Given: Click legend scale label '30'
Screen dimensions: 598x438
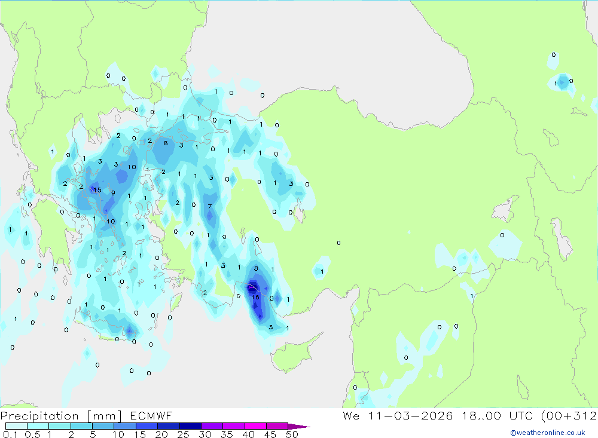Looking at the screenshot, I should tap(205, 434).
